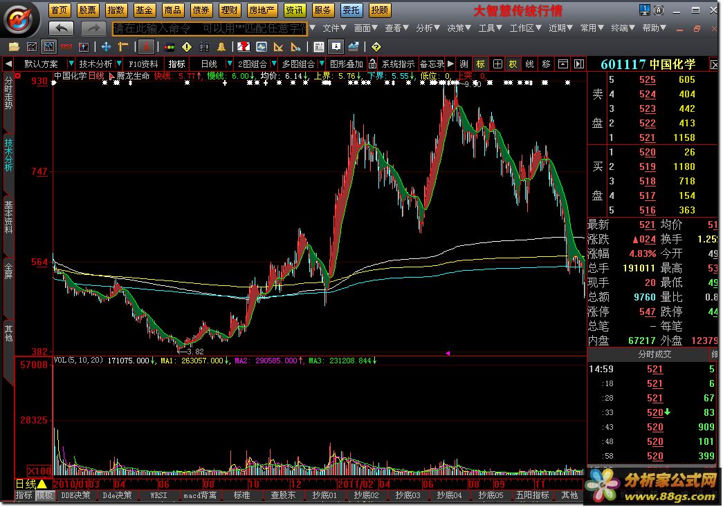The width and height of the screenshot is (723, 507).
Task: Expand the 默认方案 dropdown arrow
Action: 71,64
